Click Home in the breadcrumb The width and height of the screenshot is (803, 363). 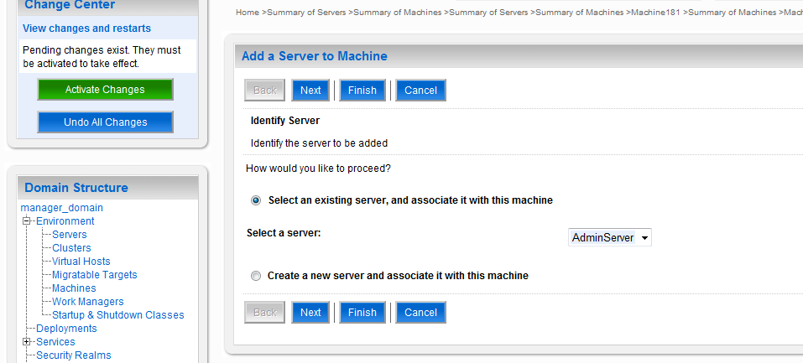pos(248,13)
